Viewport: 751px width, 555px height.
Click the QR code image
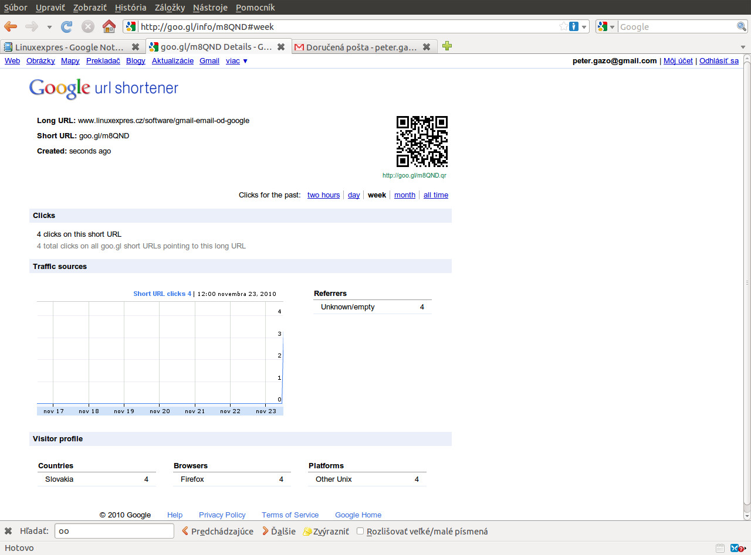[422, 141]
